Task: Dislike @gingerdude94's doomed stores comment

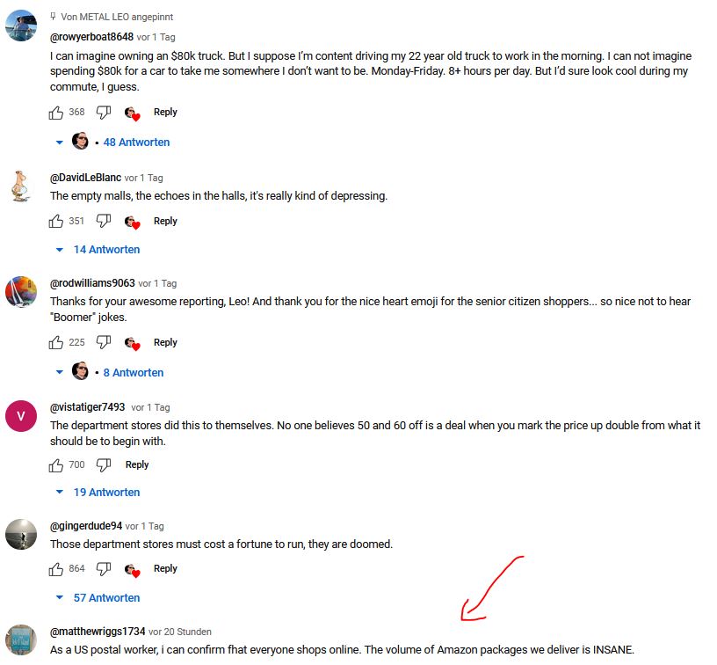Action: (104, 569)
